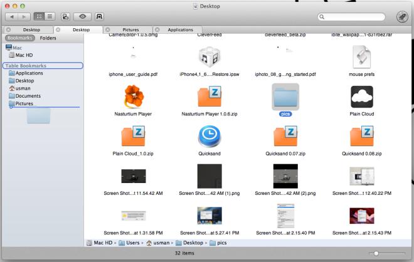Select the Quicksand app icon
The image size is (414, 262).
tap(210, 136)
